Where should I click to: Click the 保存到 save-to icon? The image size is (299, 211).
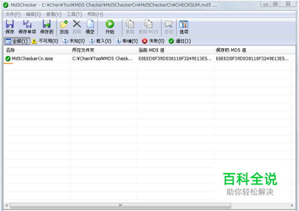[x=47, y=24]
